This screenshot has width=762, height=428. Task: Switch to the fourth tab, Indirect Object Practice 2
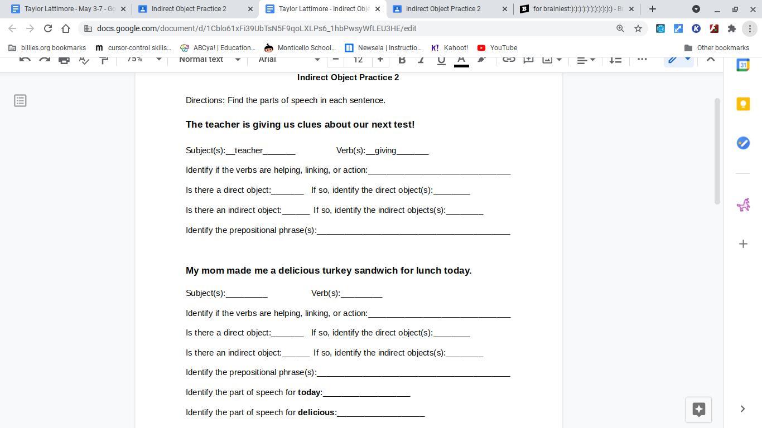click(450, 9)
